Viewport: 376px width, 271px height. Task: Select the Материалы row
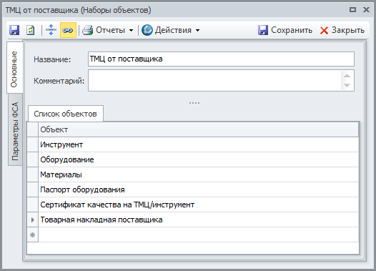198,174
